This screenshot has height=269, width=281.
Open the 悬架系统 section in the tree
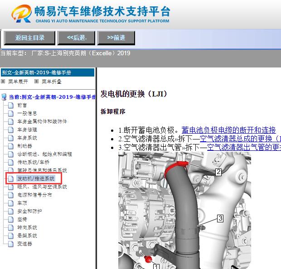[x=27, y=235]
